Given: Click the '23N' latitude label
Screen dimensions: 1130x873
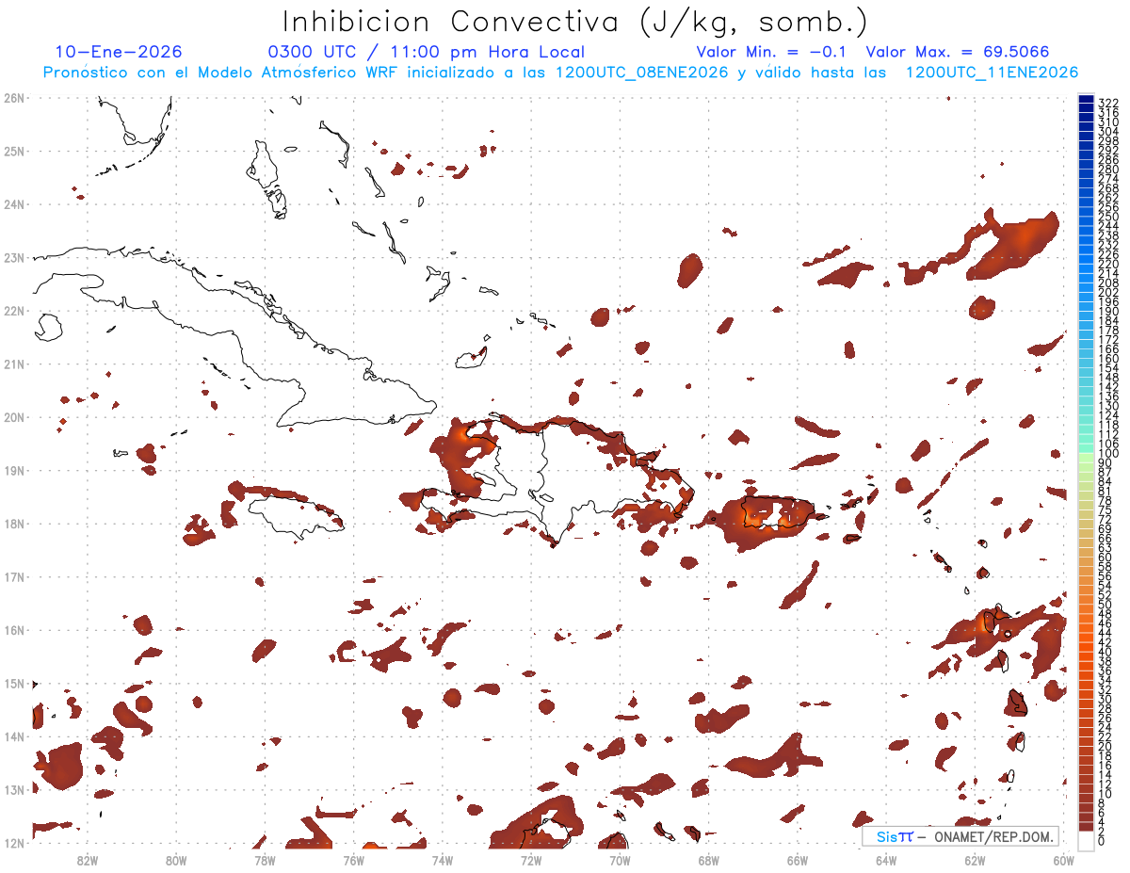Looking at the screenshot, I should (13, 257).
